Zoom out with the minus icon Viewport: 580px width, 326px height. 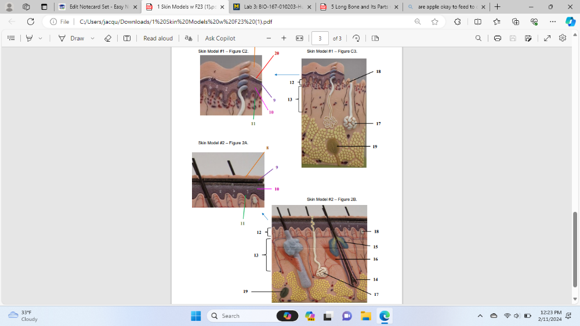[269, 38]
